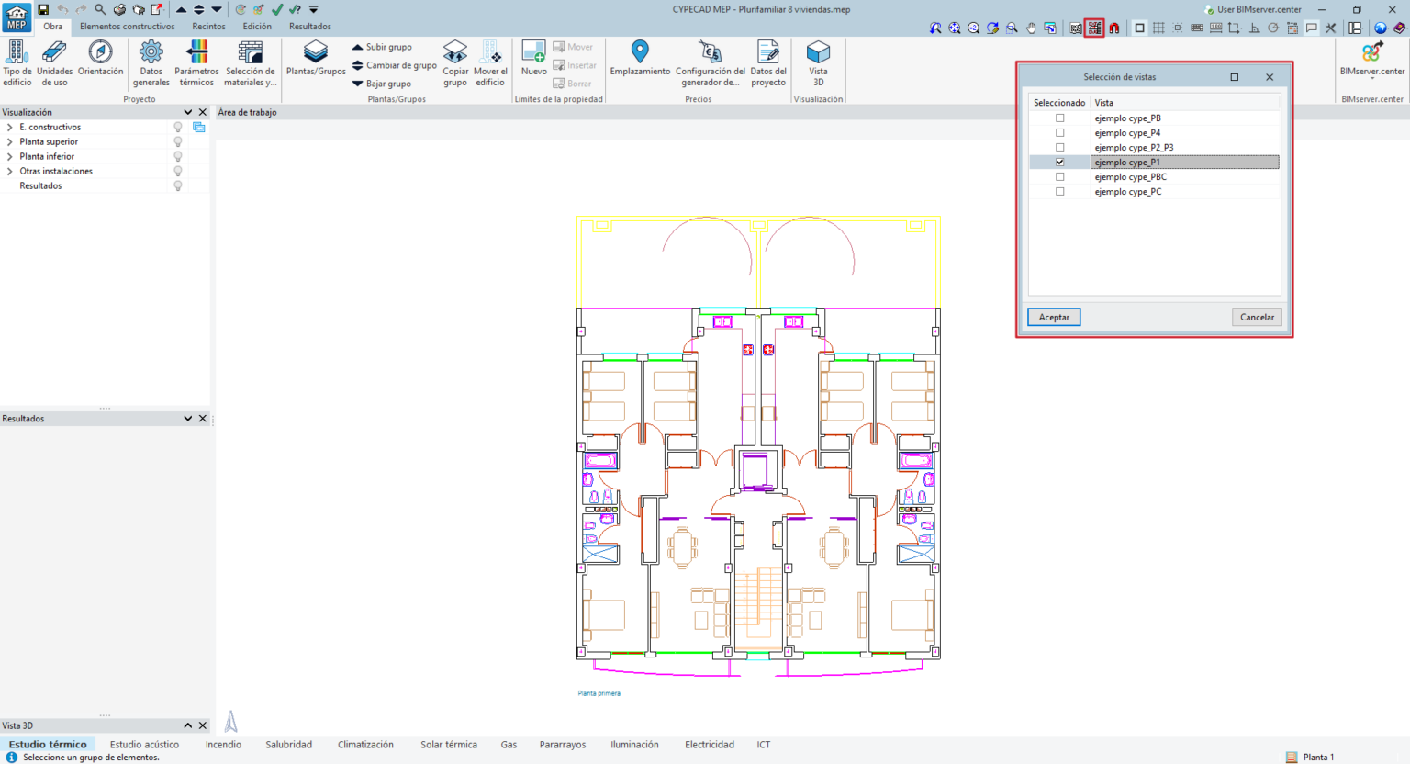This screenshot has width=1410, height=764.
Task: Select the Vista 3D tool
Action: pos(817,62)
